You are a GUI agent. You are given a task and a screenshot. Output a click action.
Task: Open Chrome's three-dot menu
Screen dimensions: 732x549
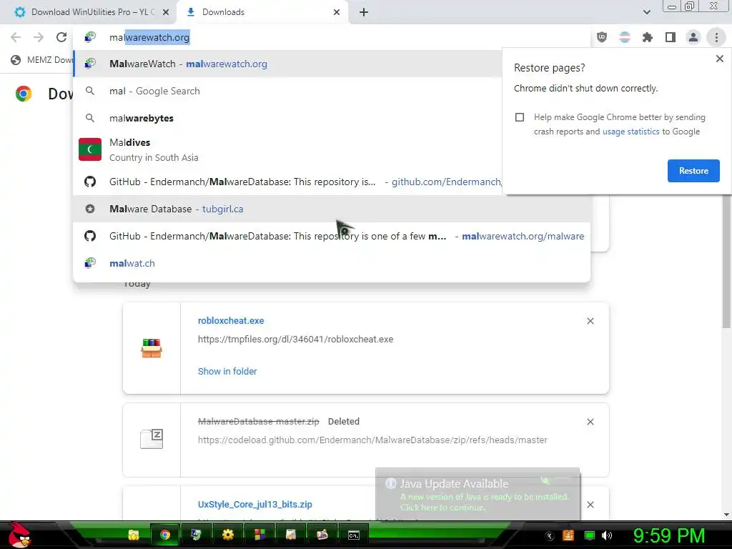[x=716, y=37]
